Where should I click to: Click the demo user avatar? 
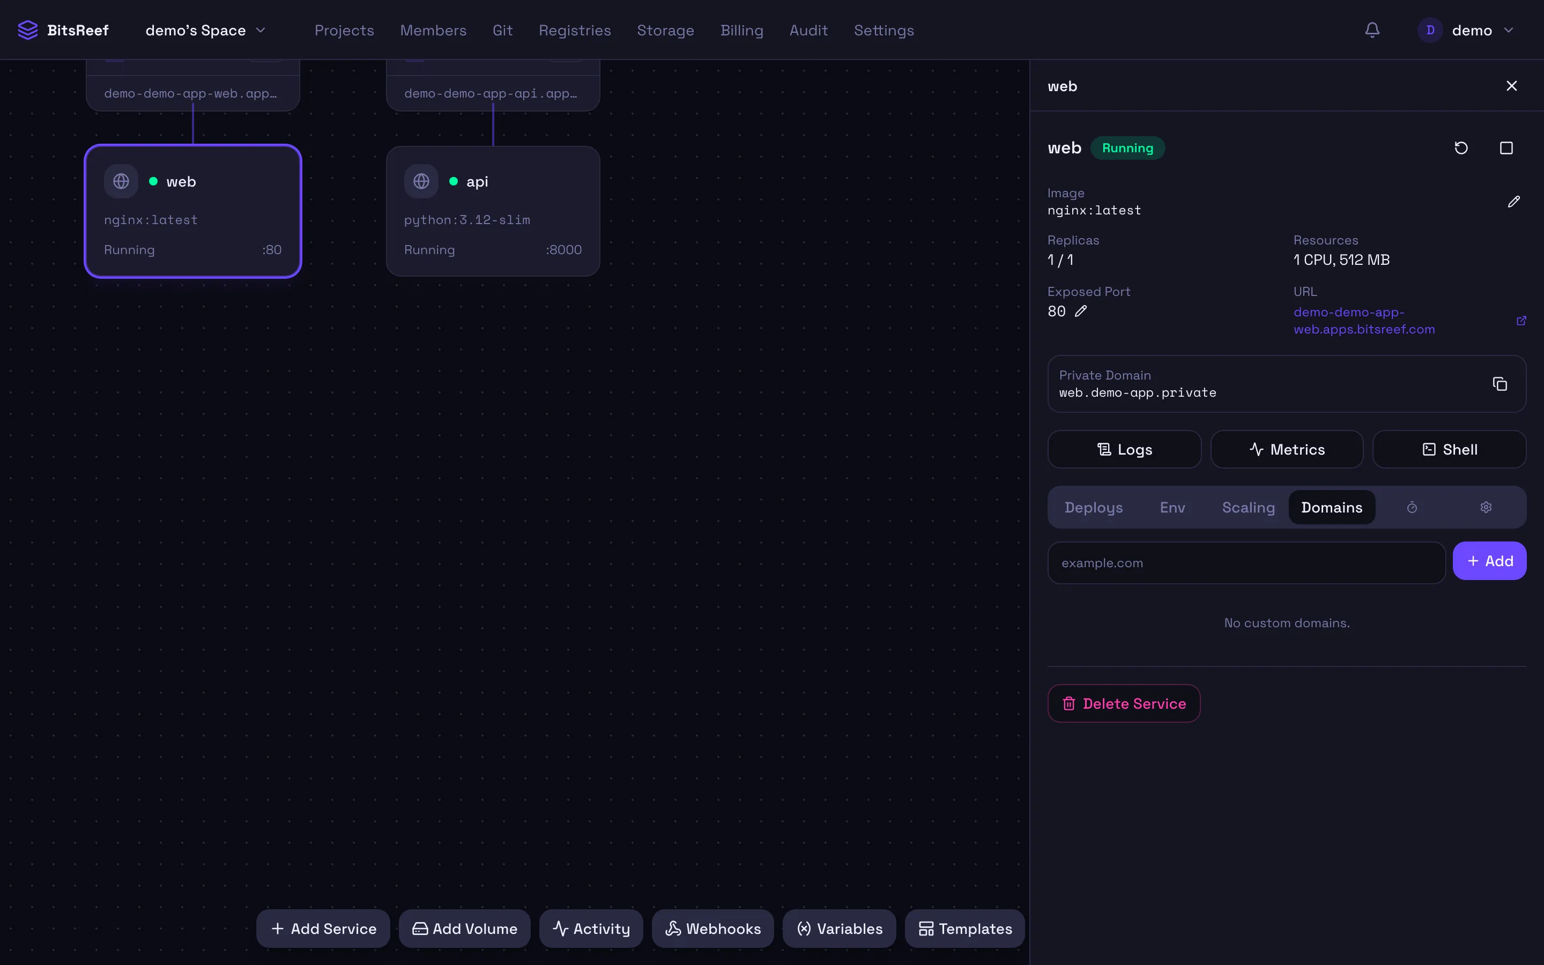click(x=1430, y=30)
